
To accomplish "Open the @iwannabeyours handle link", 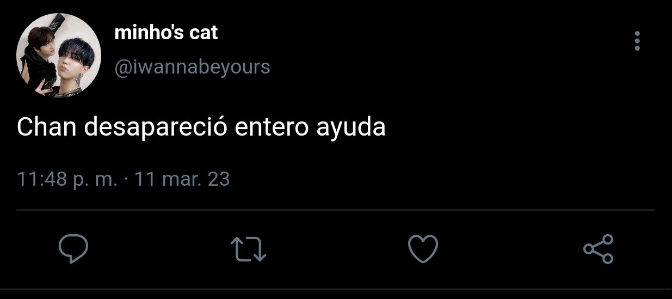I will (x=192, y=67).
